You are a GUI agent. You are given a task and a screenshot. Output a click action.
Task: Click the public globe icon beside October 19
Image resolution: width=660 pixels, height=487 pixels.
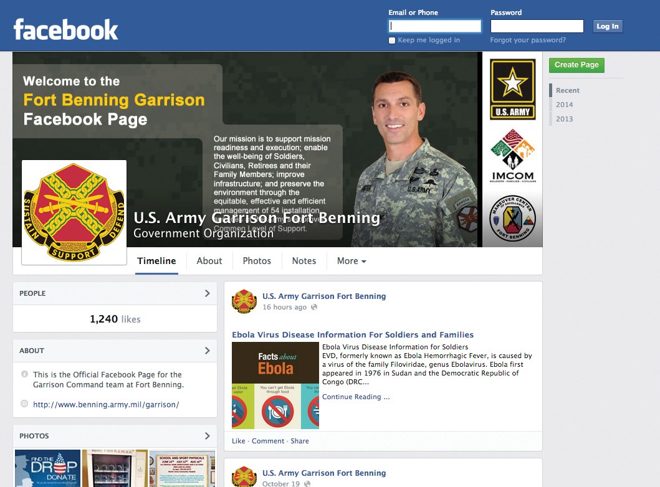coord(307,484)
